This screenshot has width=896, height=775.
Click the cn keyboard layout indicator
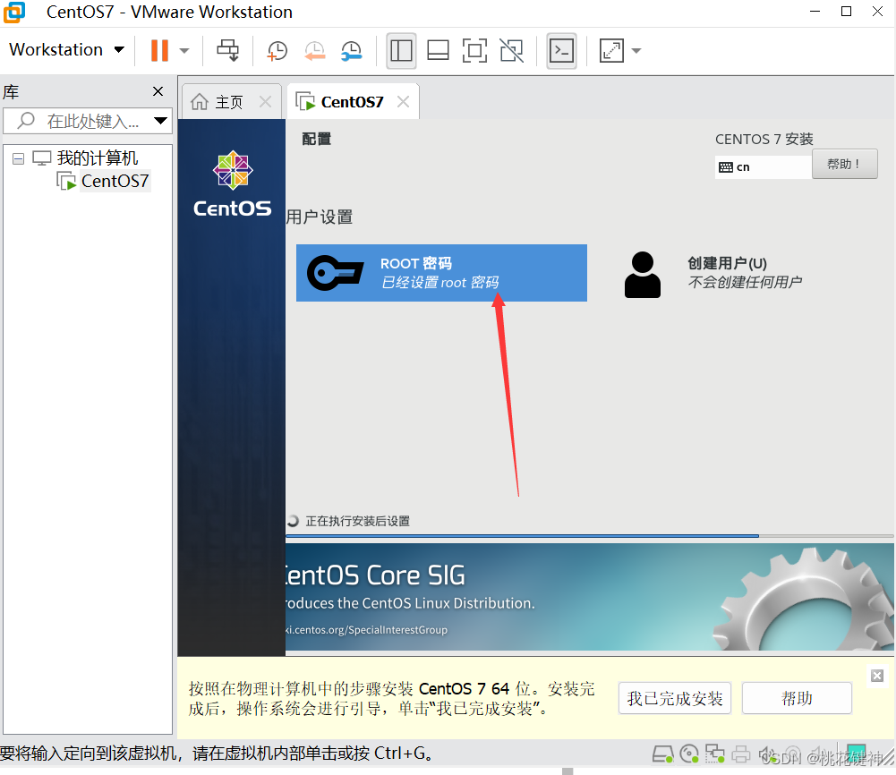click(763, 166)
